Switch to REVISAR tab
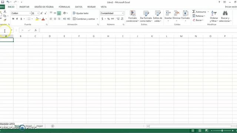Screen dimensions: 237x133 pos(91,7)
